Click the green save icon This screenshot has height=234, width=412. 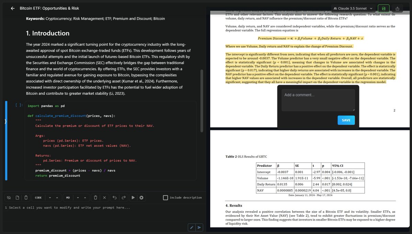pyautogui.click(x=384, y=8)
